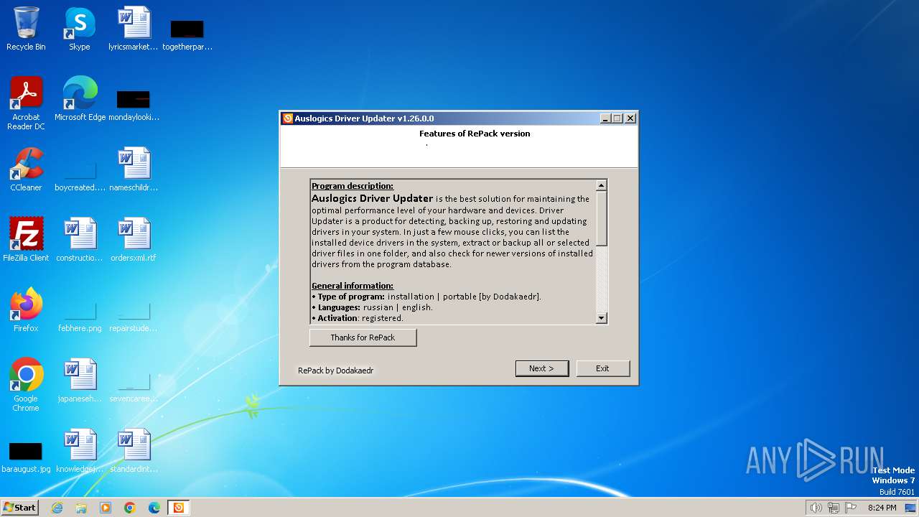Click the taskbar clock 8:24 PM
The width and height of the screenshot is (919, 517).
pyautogui.click(x=882, y=508)
